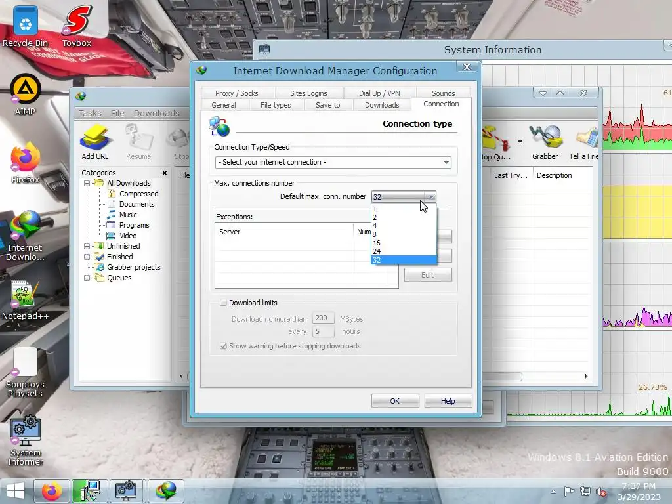Open Souptoys Playsets desktop icon

(26, 372)
